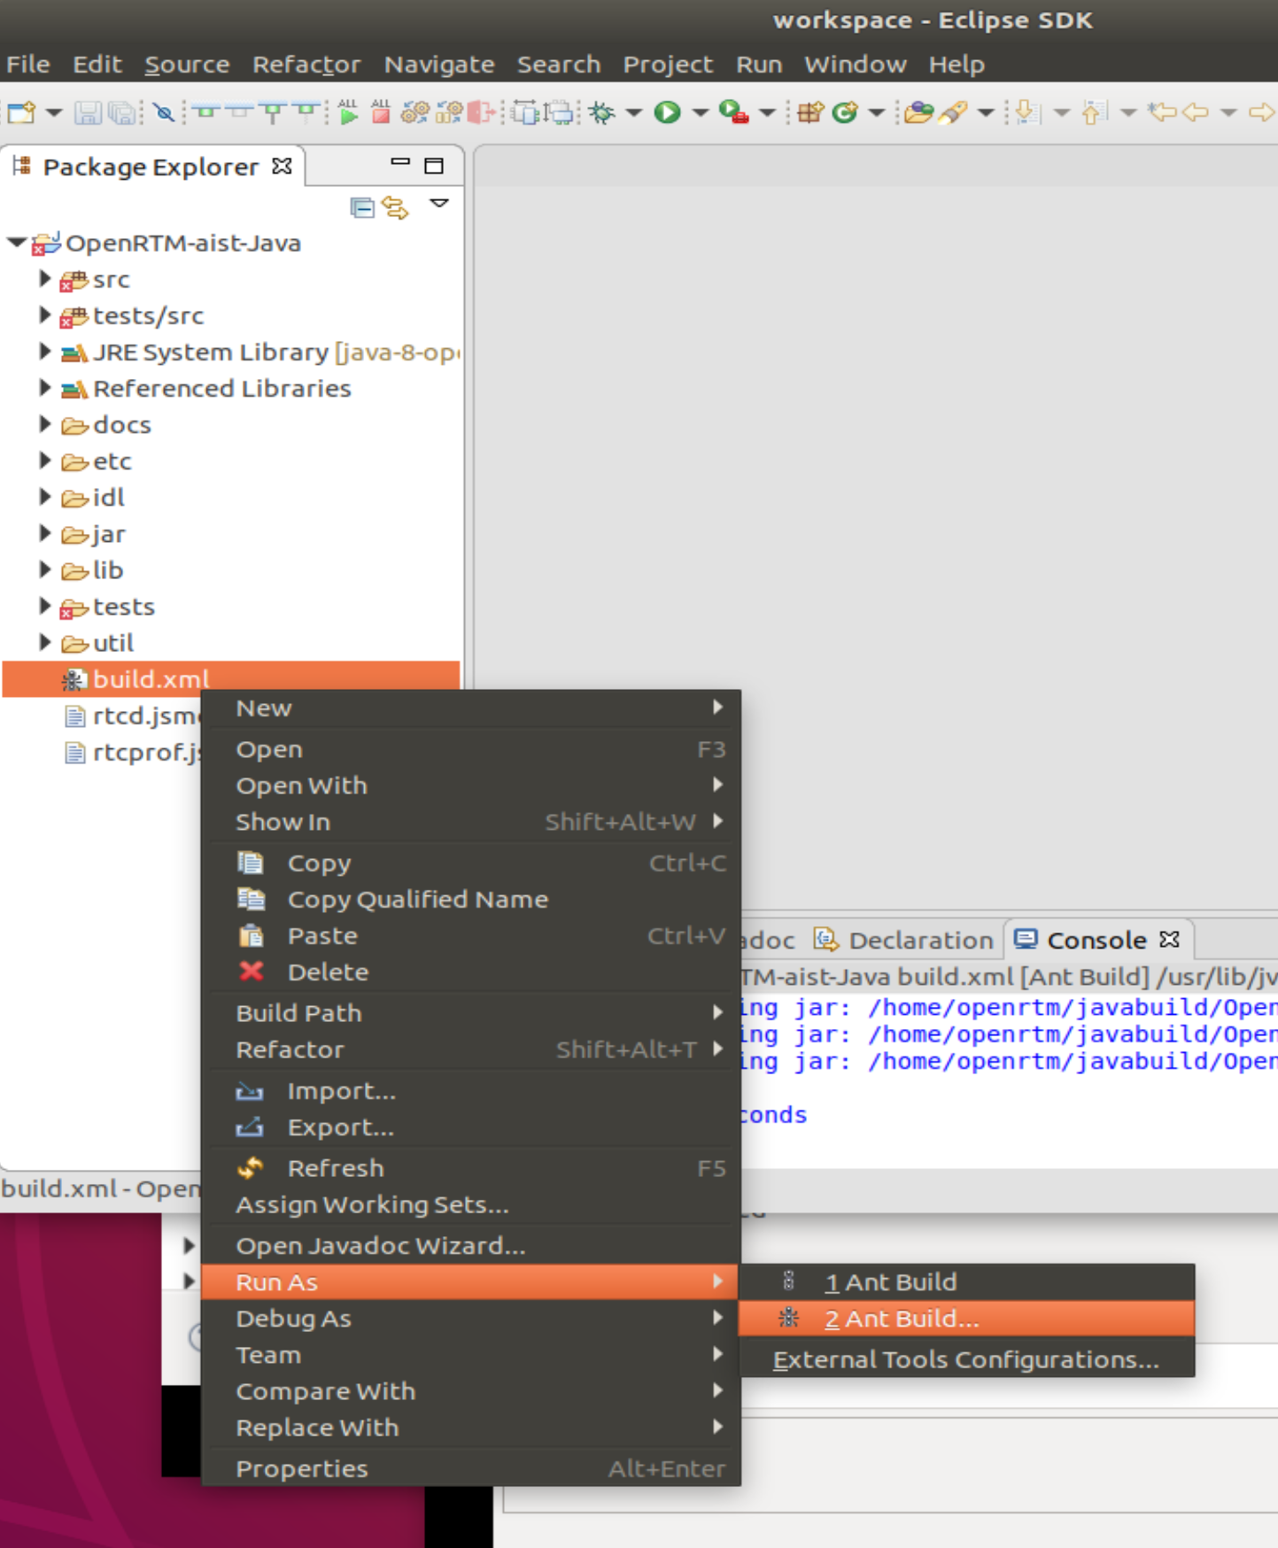This screenshot has height=1548, width=1278.
Task: Expand JRE System Library node
Action: [x=44, y=351]
